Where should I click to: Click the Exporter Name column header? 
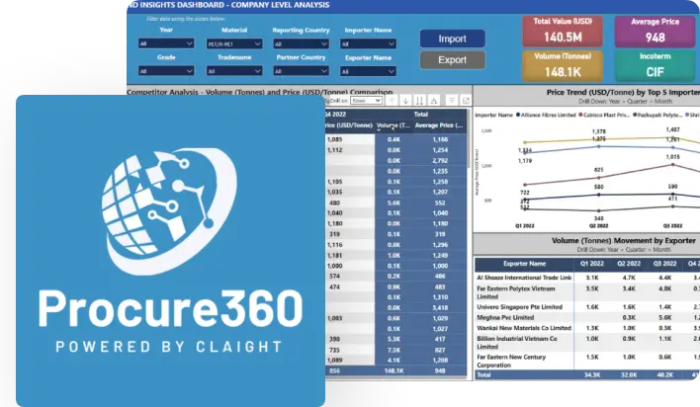pos(523,264)
